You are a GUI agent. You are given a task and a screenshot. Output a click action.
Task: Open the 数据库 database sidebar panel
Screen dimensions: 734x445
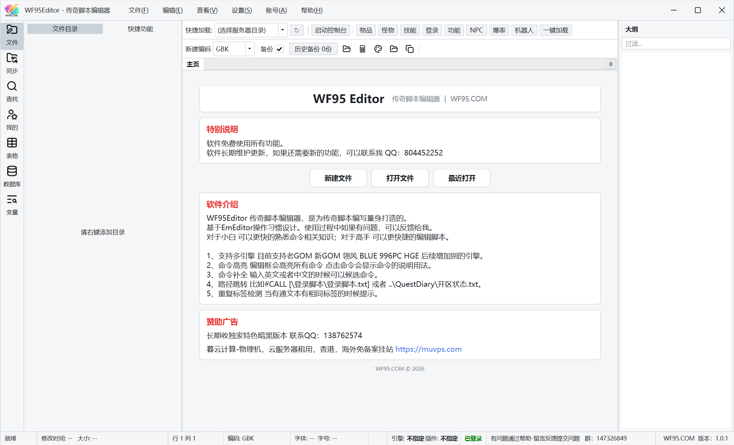(12, 176)
